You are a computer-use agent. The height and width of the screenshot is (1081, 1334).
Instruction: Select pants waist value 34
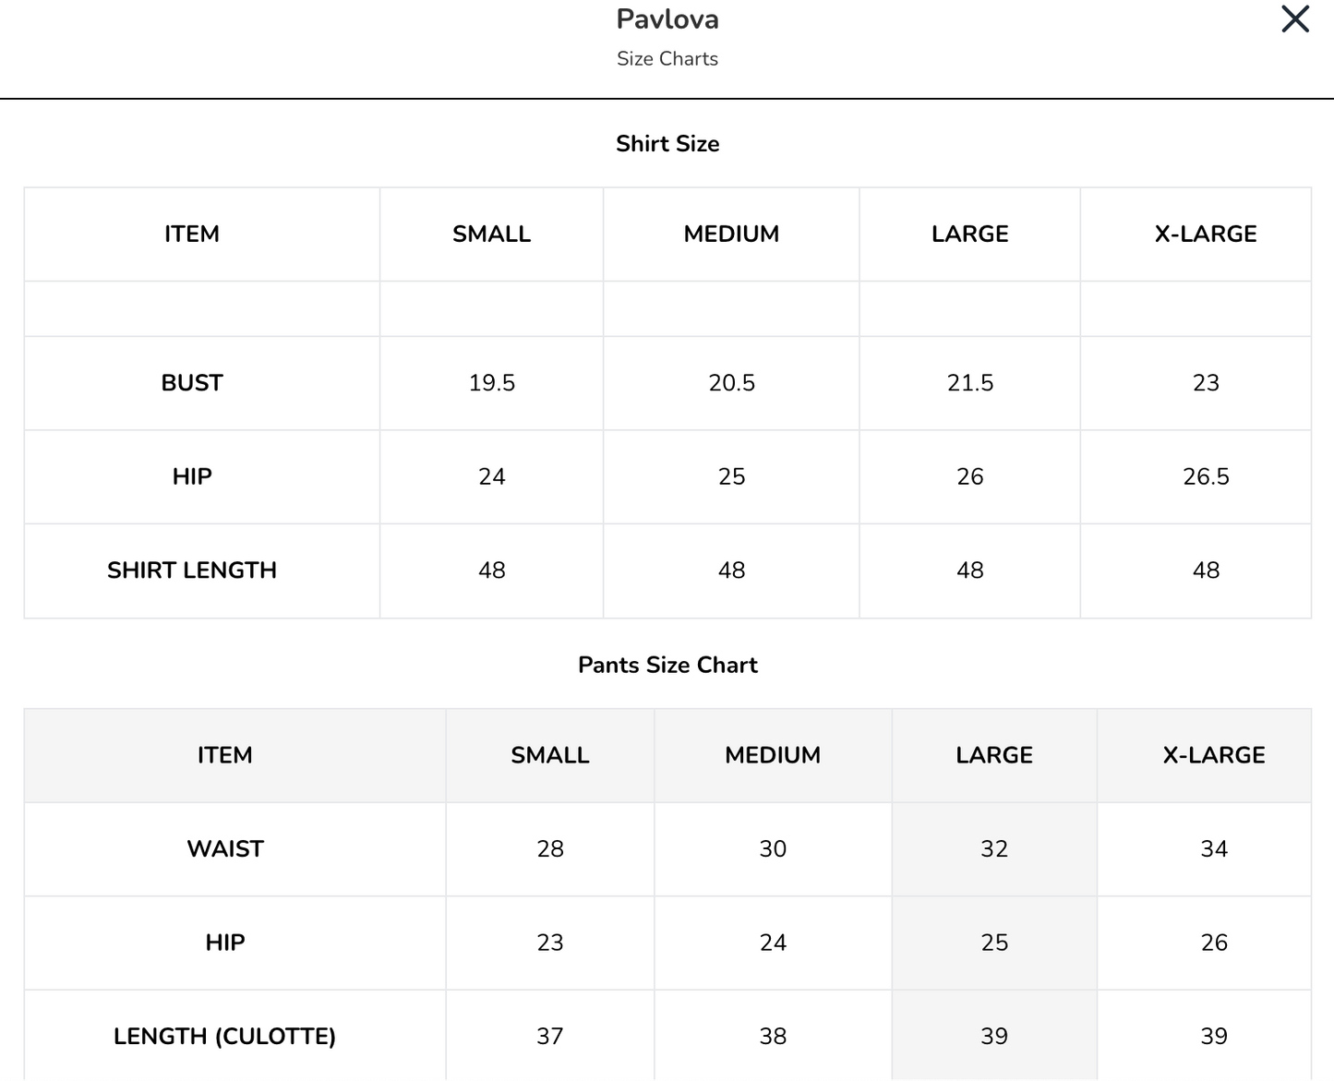(x=1214, y=848)
